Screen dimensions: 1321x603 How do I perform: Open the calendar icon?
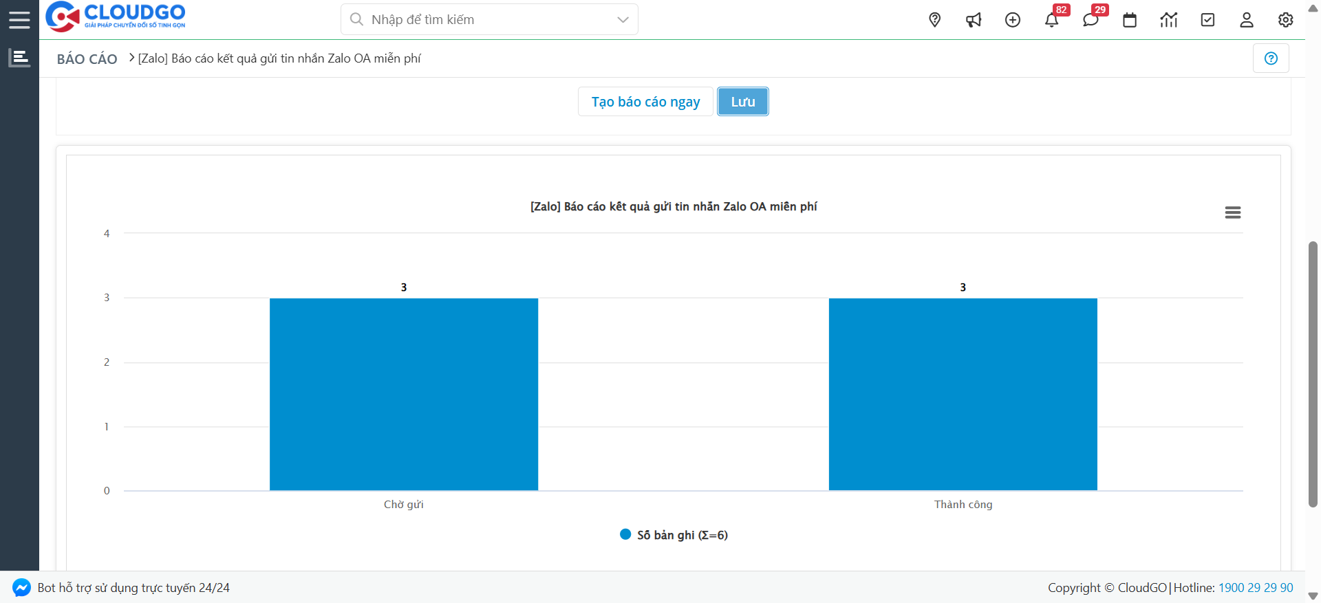(x=1130, y=20)
